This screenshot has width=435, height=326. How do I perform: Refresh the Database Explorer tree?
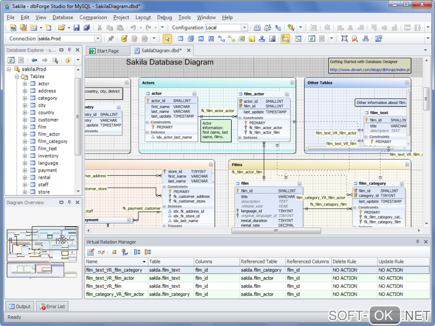[x=11, y=60]
